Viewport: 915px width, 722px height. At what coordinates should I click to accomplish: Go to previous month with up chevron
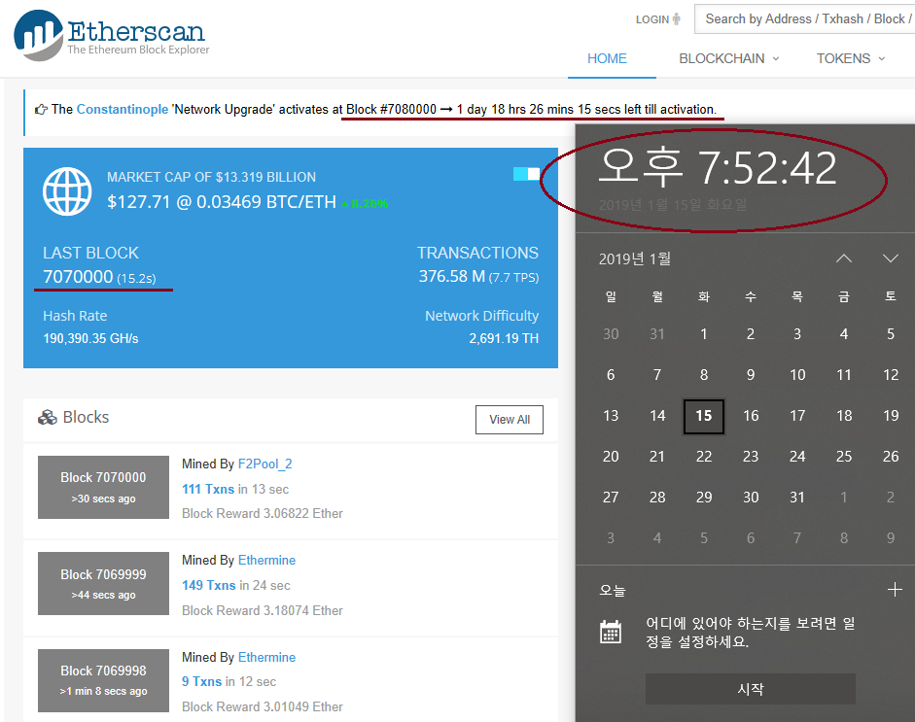(x=844, y=258)
